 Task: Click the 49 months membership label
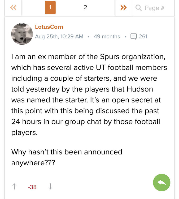point(107,36)
